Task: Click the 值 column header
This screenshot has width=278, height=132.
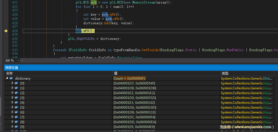Action: (115, 73)
